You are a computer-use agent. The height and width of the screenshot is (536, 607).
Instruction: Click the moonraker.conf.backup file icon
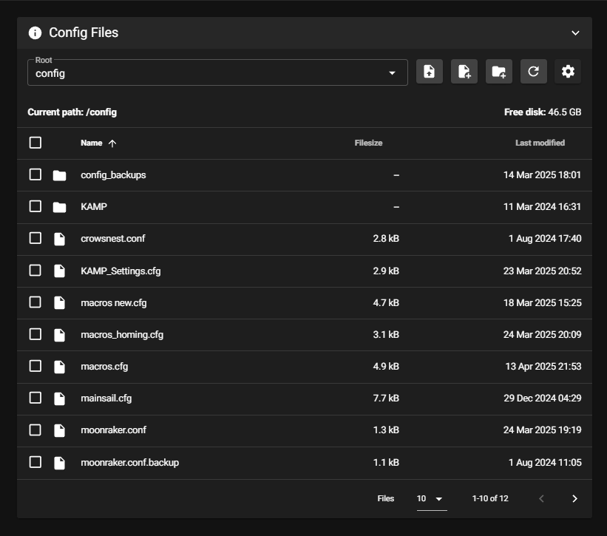(59, 463)
